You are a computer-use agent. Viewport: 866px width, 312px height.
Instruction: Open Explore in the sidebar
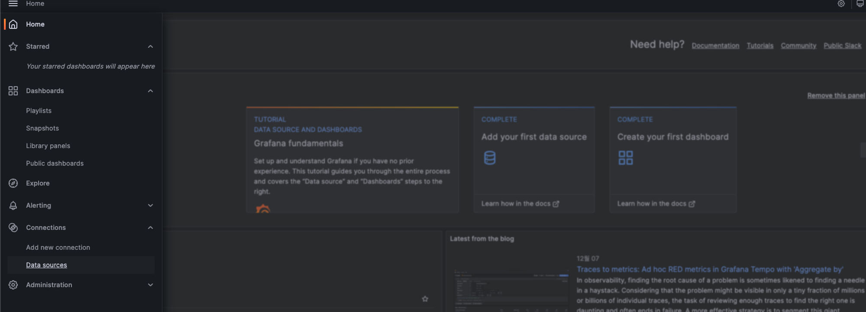pyautogui.click(x=38, y=183)
